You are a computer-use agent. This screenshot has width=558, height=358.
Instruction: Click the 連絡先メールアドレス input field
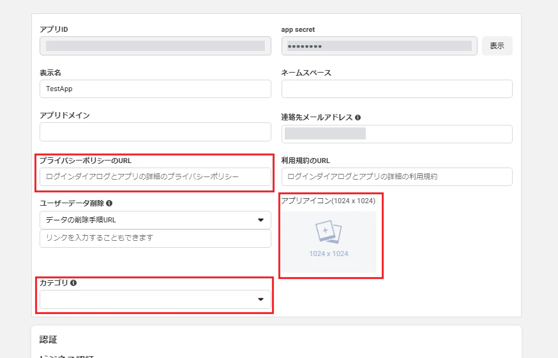[396, 134]
